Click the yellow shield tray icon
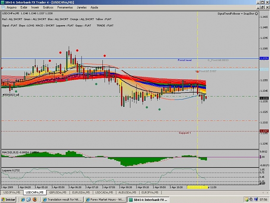Screen dimensions: 270x203 (247, 200)
